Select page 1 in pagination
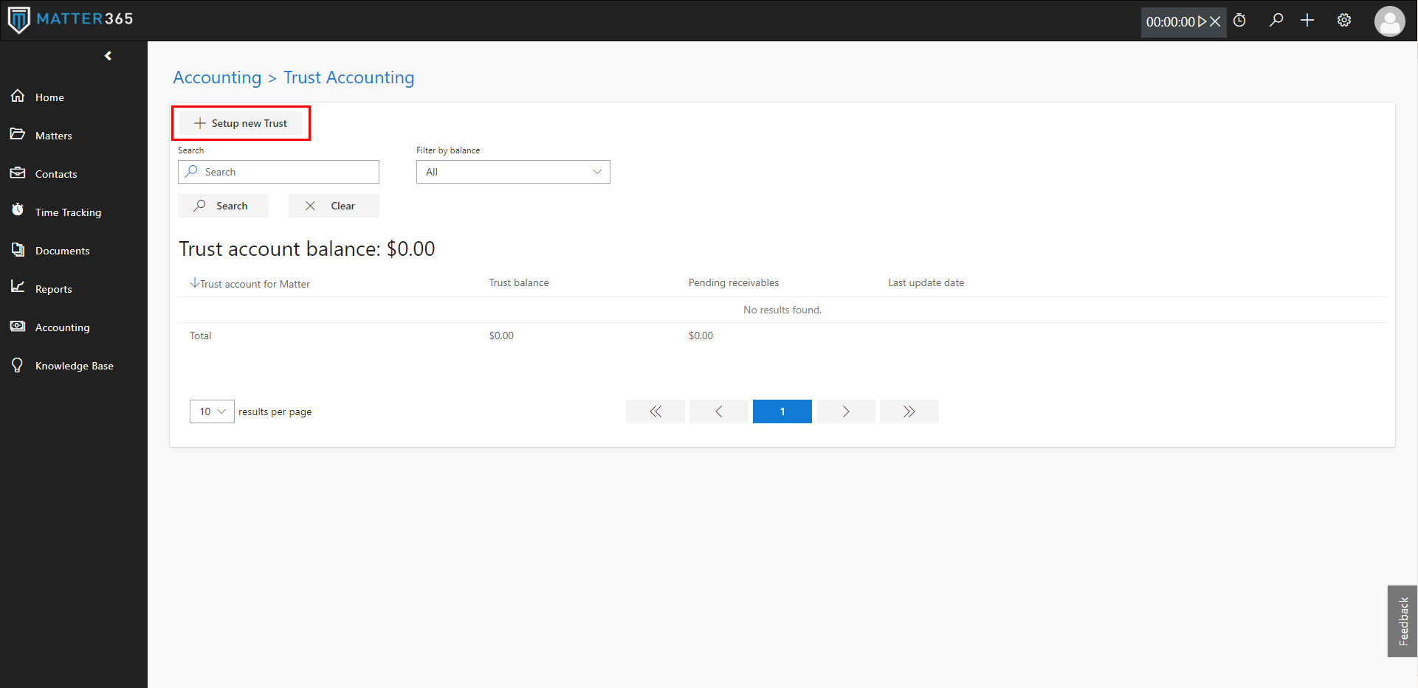The width and height of the screenshot is (1418, 688). point(782,411)
